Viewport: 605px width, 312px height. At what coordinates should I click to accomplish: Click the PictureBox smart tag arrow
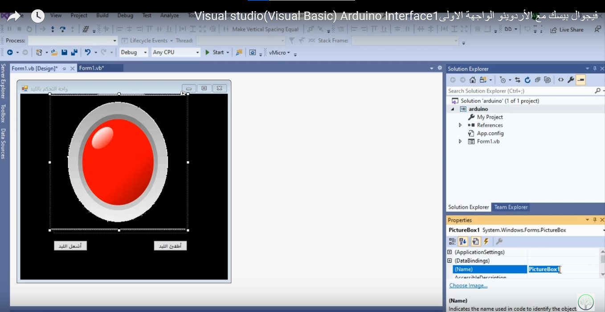point(183,93)
